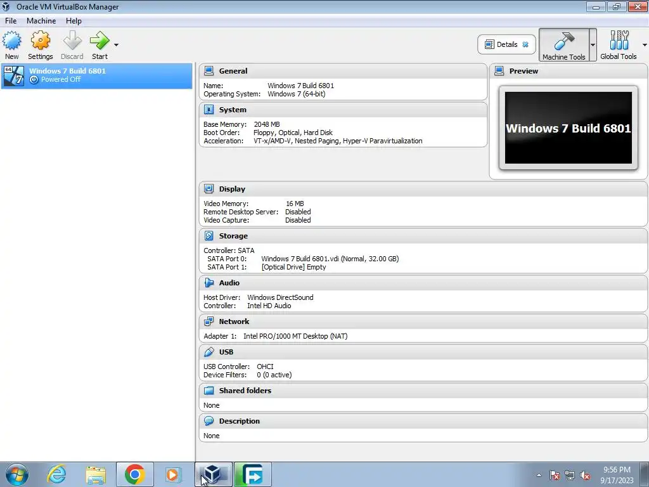
Task: Click the Powered Off status icon
Action: click(x=34, y=79)
